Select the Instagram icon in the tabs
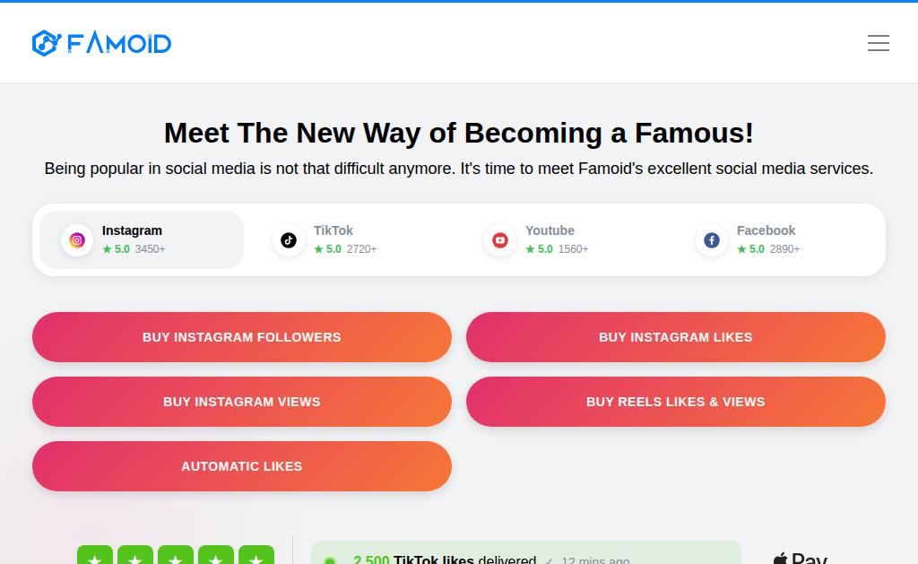918x564 pixels. 77,240
